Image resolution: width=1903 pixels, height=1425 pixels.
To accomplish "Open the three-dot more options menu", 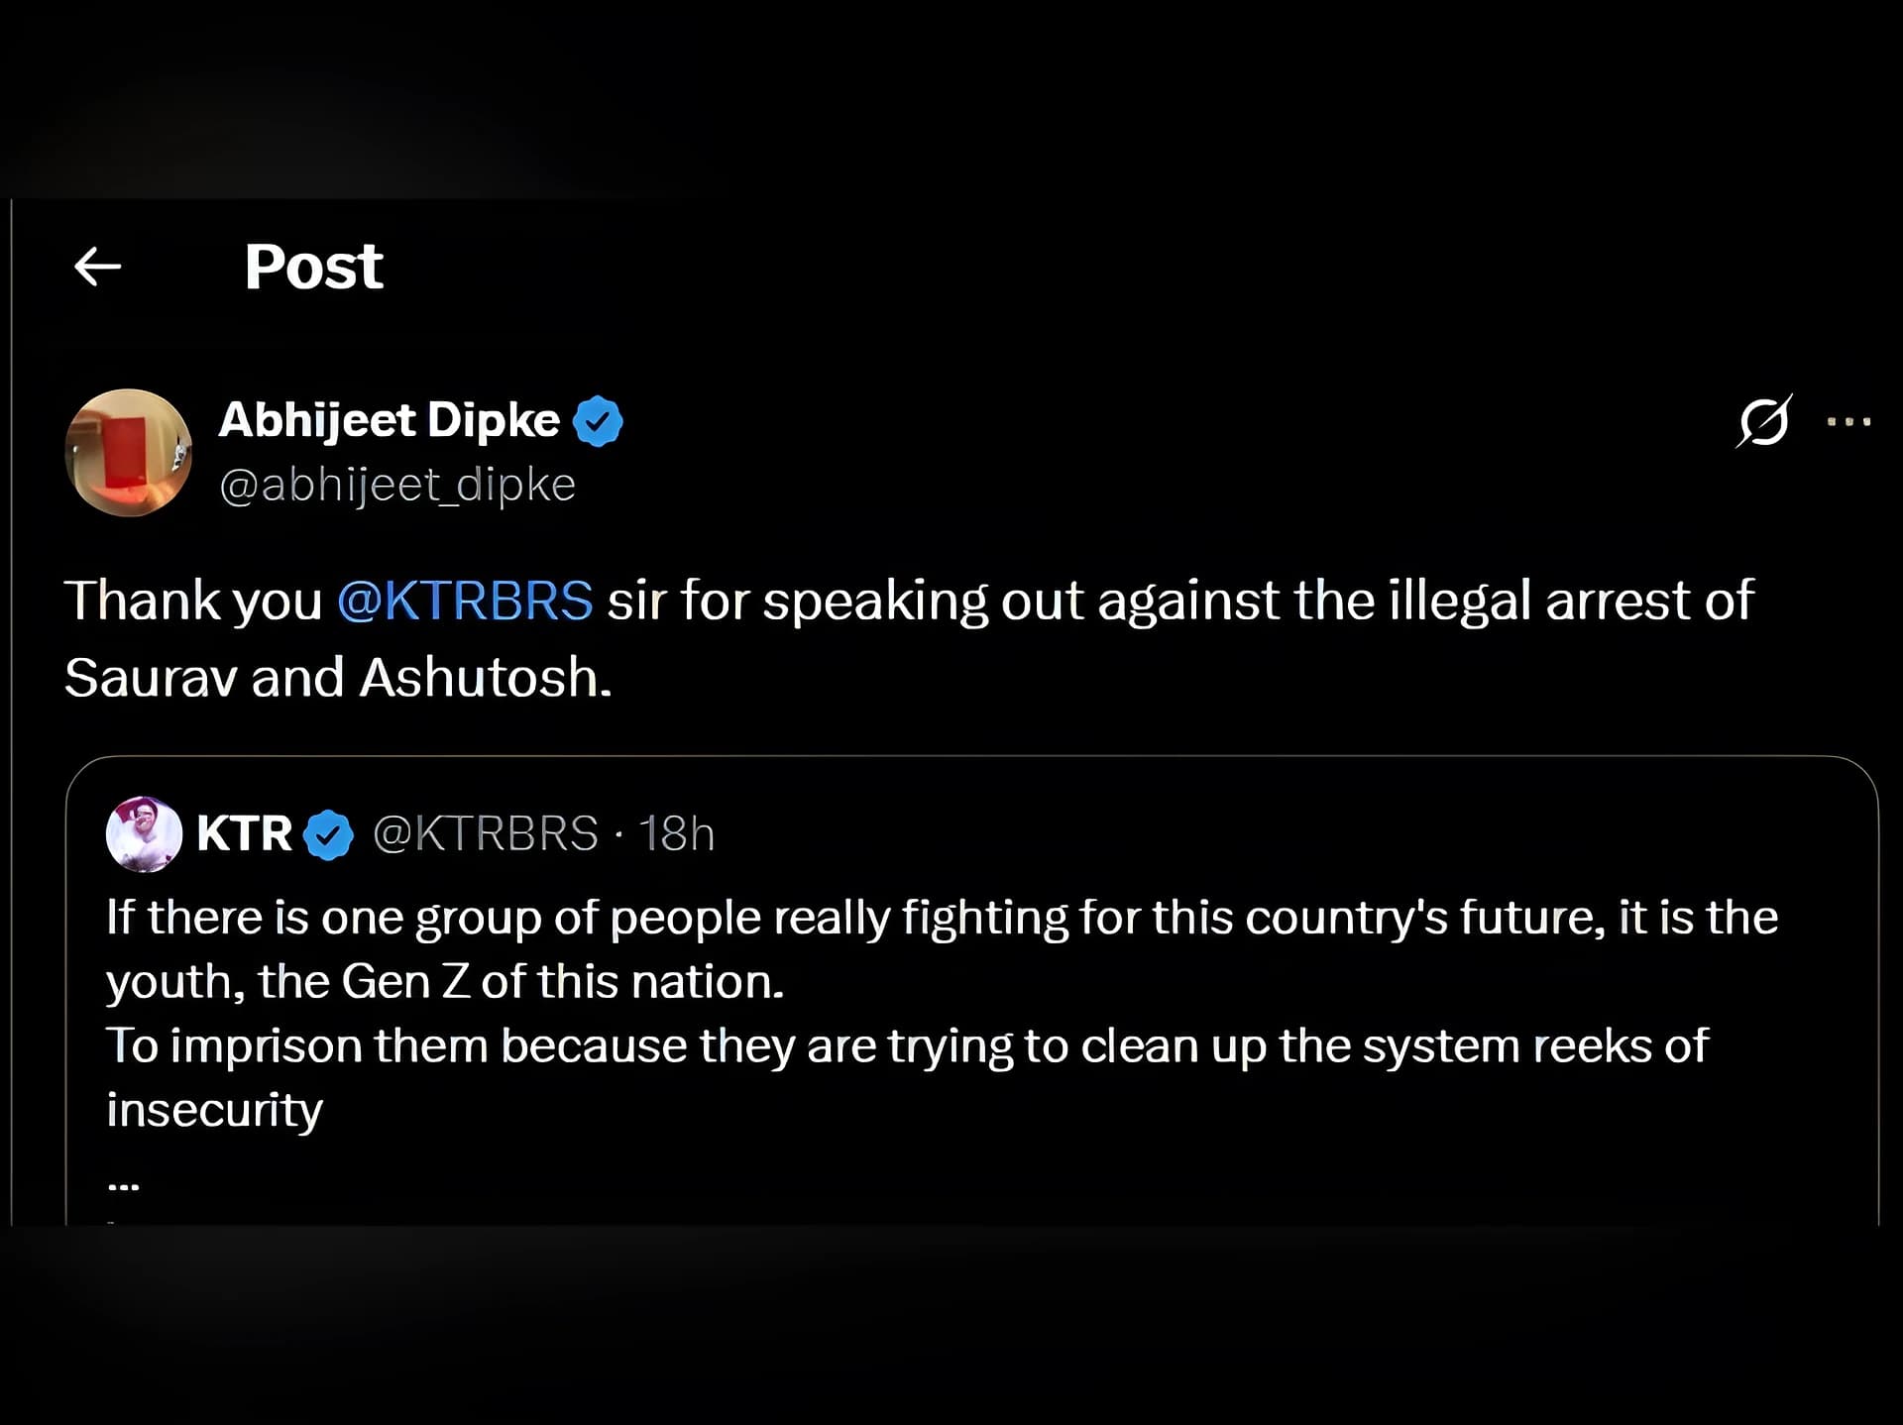I will pyautogui.click(x=1849, y=421).
